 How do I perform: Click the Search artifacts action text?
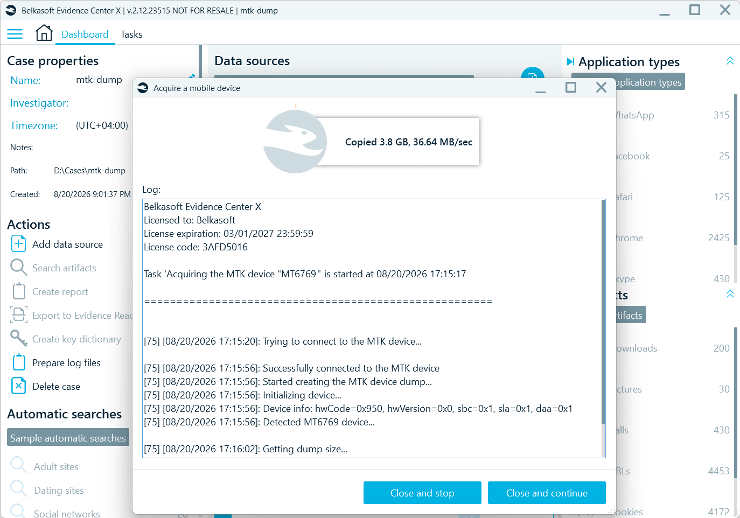pyautogui.click(x=64, y=268)
